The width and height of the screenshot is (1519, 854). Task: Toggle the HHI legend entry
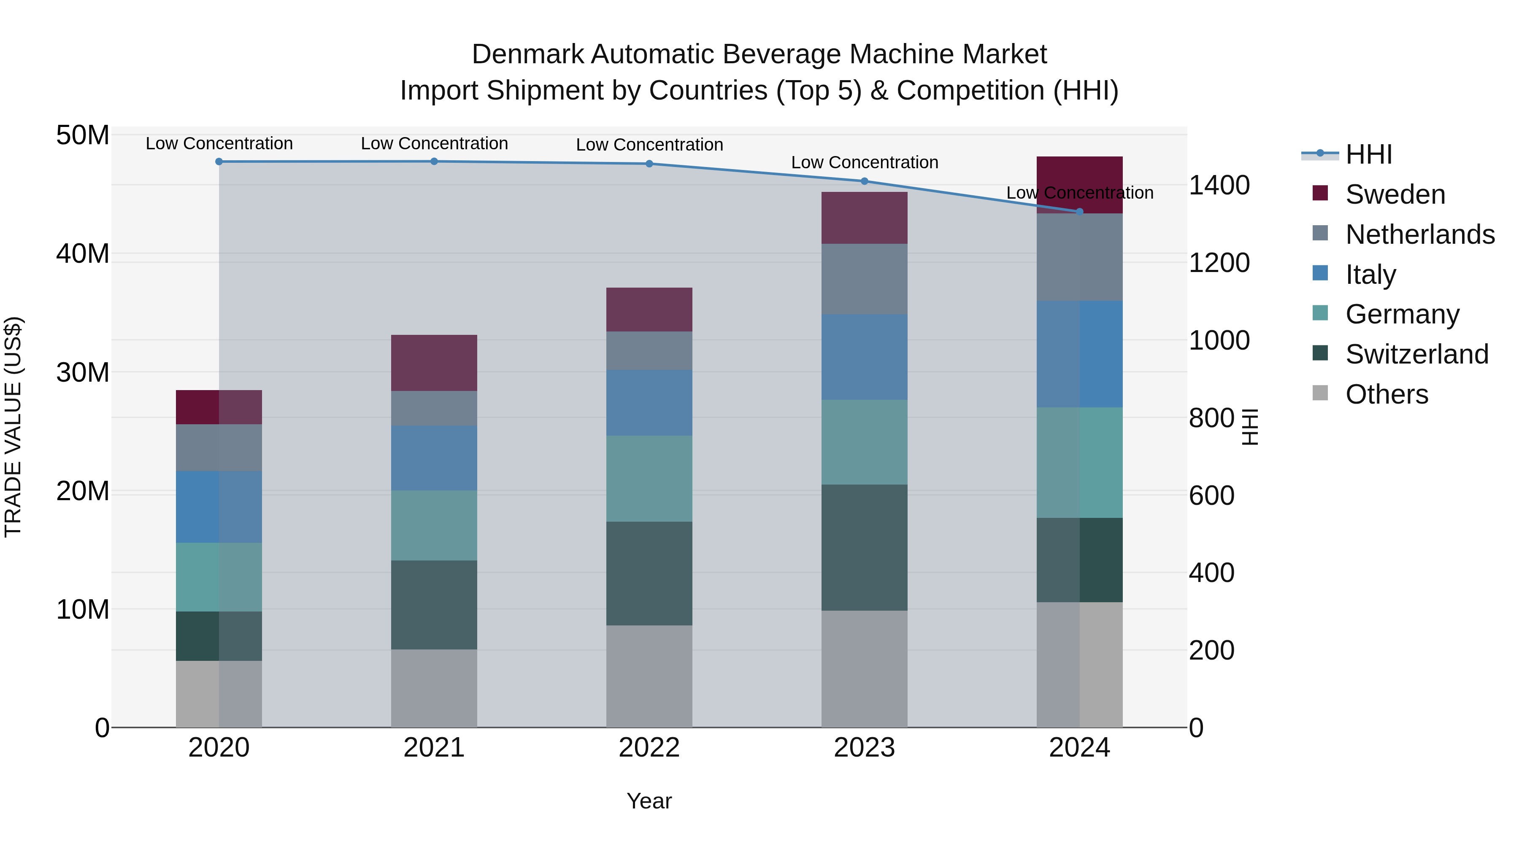pos(1347,154)
